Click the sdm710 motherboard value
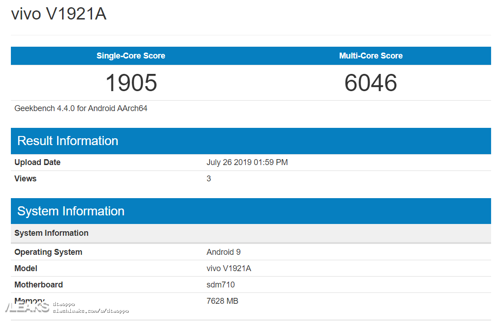 pos(220,285)
